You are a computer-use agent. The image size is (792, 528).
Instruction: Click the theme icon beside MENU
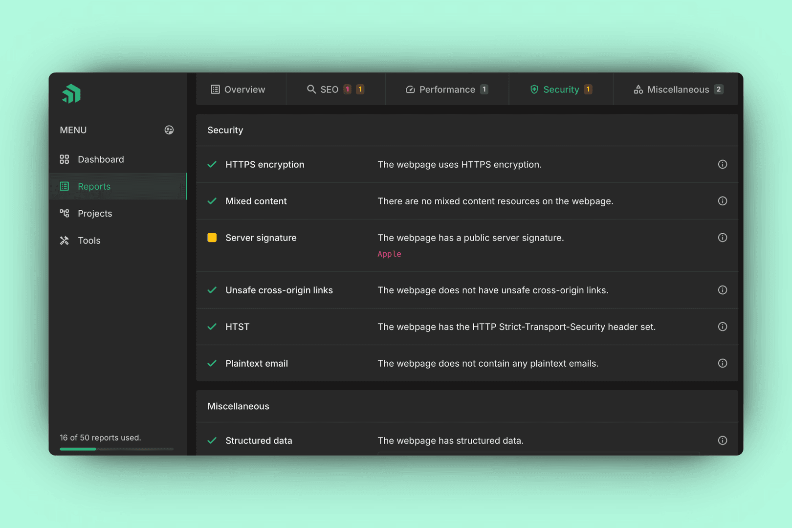pos(169,130)
